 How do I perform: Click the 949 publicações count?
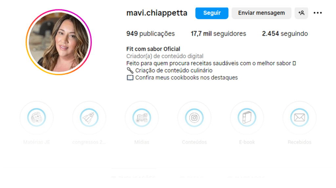point(150,34)
